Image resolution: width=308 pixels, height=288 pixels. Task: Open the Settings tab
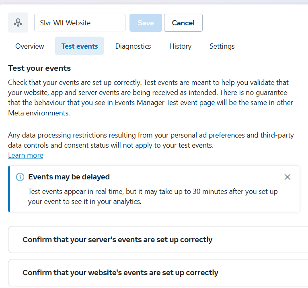[x=222, y=46]
